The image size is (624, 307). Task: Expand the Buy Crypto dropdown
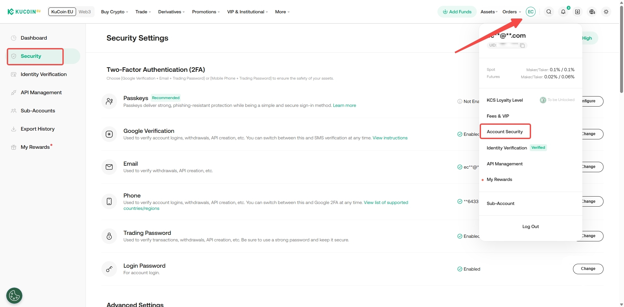(x=114, y=12)
